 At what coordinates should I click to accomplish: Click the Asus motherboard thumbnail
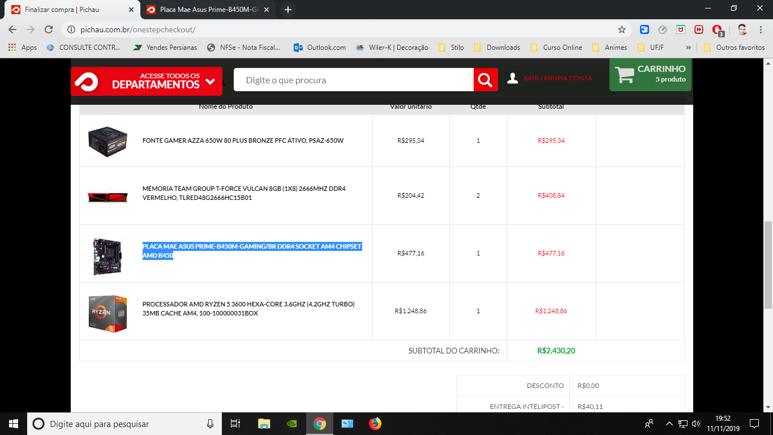[x=108, y=255]
